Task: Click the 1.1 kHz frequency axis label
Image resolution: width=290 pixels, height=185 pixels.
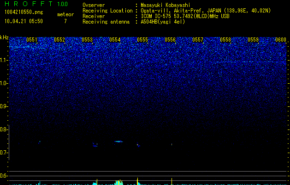Action: (4, 60)
